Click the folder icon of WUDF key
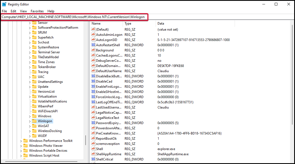Screen dimensions: 295x164 tap(34, 136)
